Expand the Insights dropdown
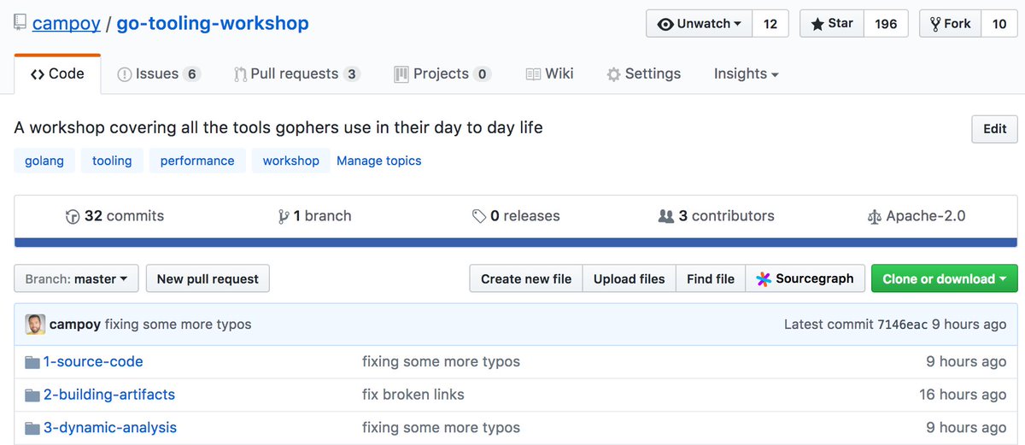 point(746,74)
